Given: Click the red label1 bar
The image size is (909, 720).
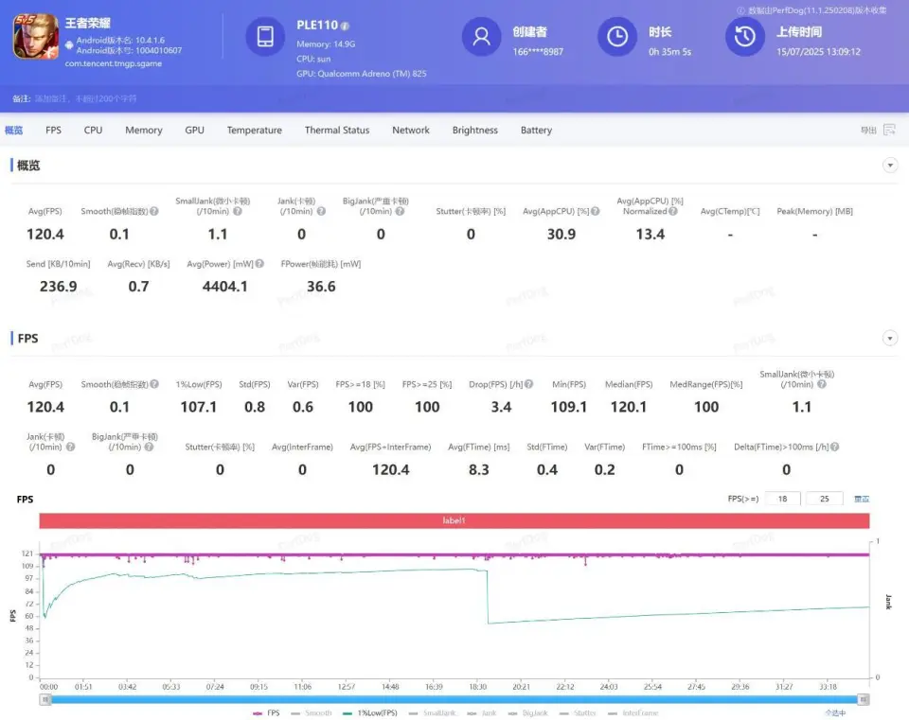Looking at the screenshot, I should point(454,521).
